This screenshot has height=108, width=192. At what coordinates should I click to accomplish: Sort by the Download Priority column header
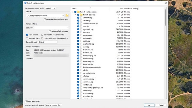click(131, 9)
